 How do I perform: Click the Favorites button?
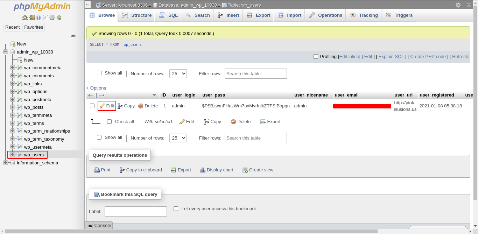pos(34,27)
